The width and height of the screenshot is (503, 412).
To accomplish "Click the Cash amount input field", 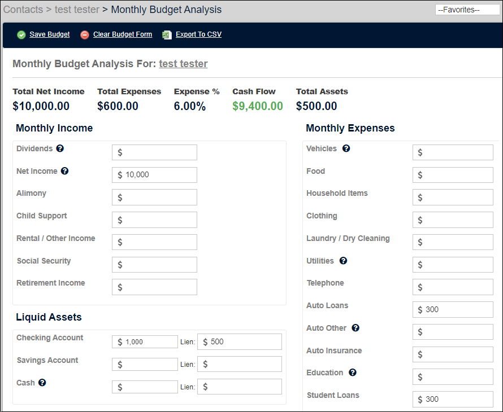I will click(145, 387).
